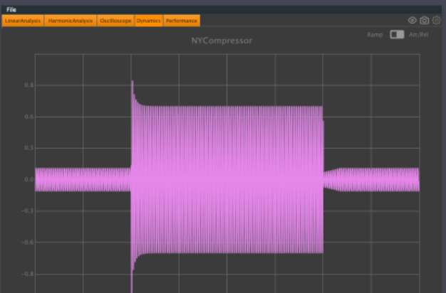Click the -0.6 y-axis label

[x=28, y=243]
